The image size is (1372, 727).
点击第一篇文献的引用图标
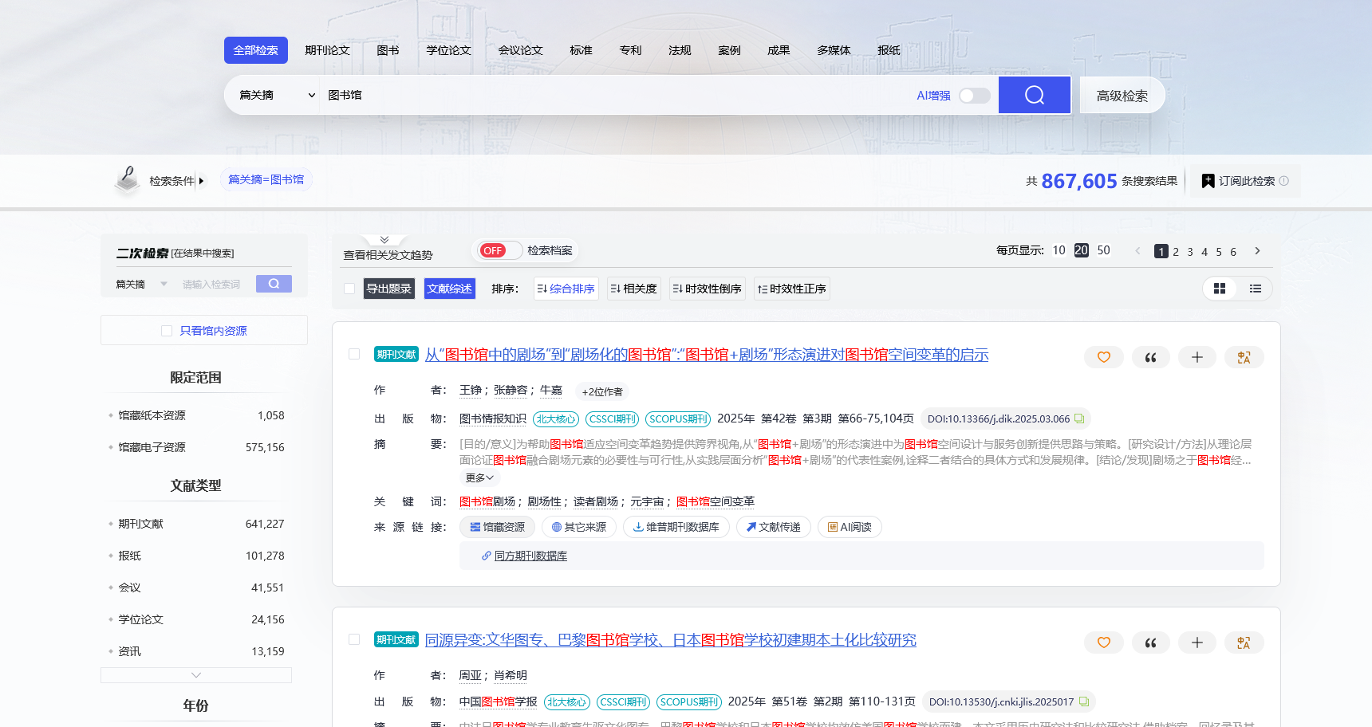(x=1150, y=357)
